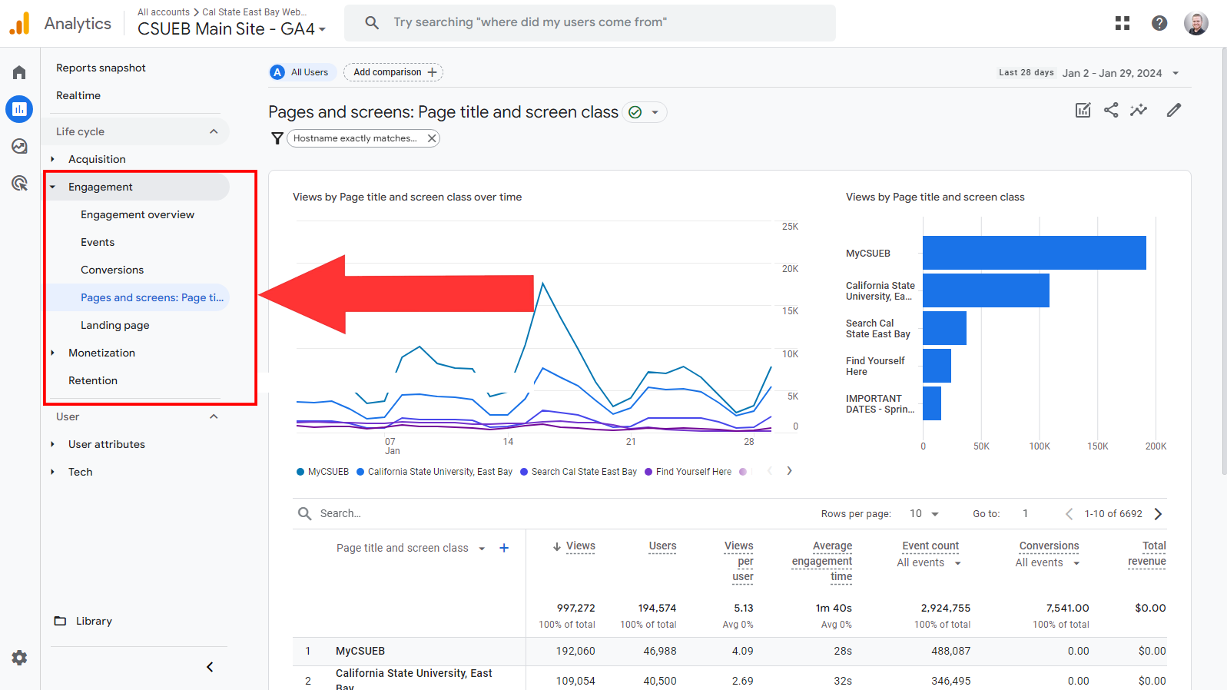The image size is (1227, 690).
Task: Click the filter funnel icon
Action: click(277, 138)
